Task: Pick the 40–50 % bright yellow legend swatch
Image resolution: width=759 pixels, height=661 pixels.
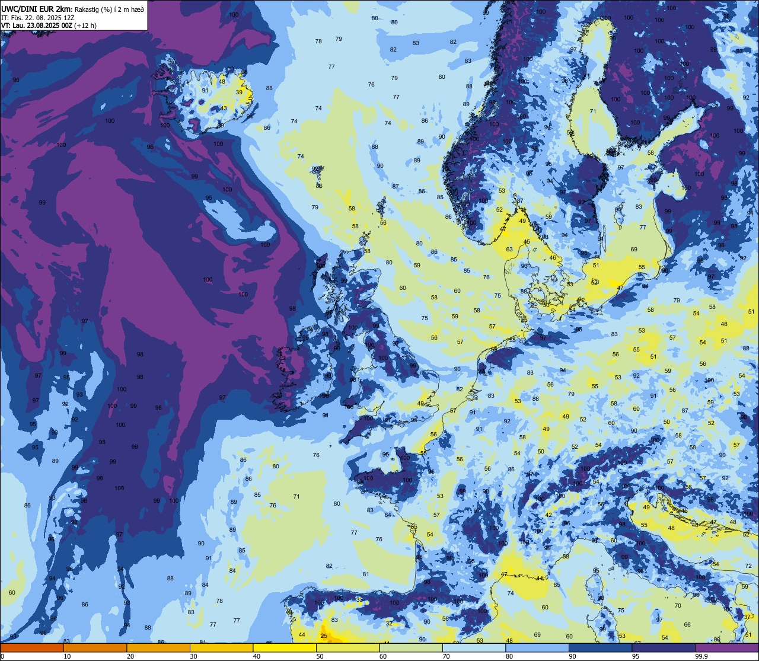Action: point(285,647)
